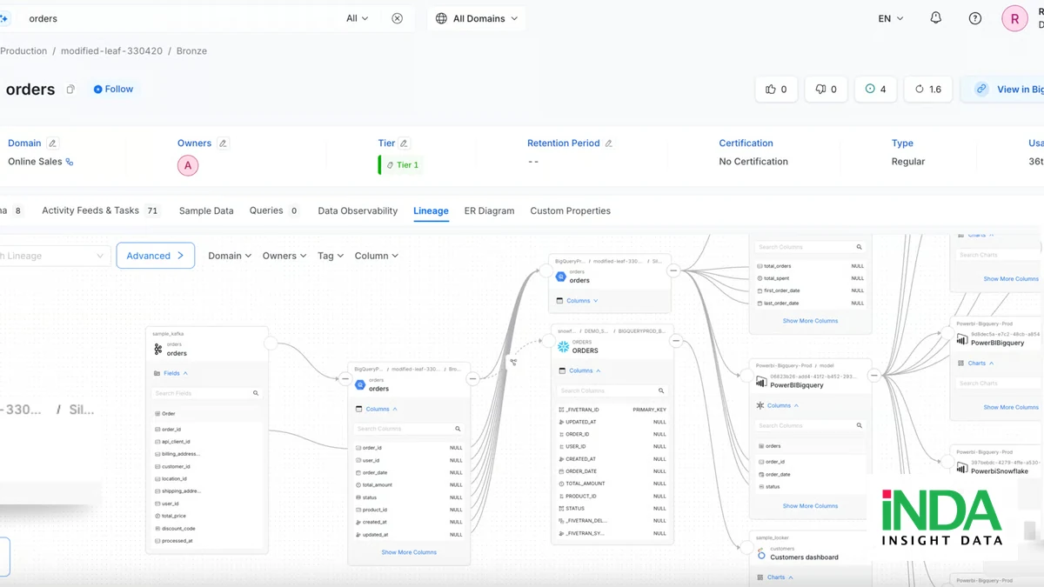The height and width of the screenshot is (587, 1044).
Task: Click the Kafka icon on sample_kafka orders node
Action: point(158,350)
